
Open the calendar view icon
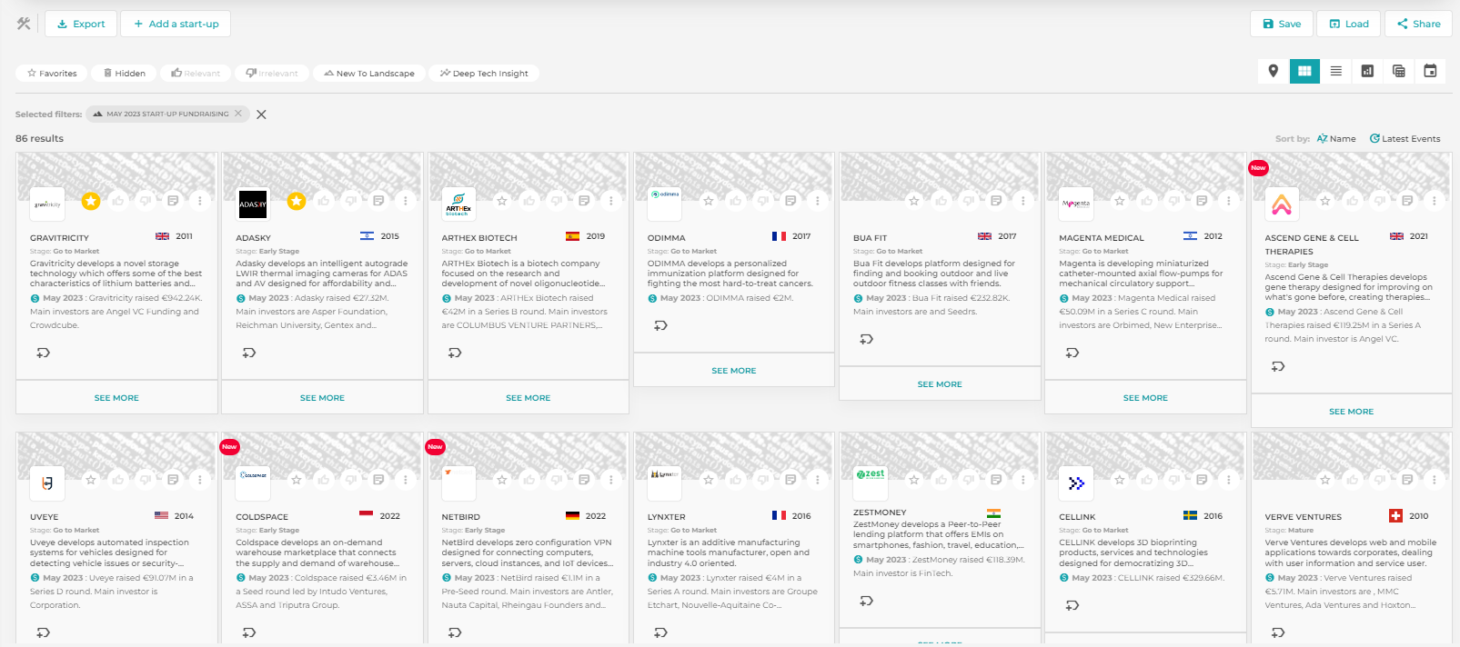coord(1430,71)
